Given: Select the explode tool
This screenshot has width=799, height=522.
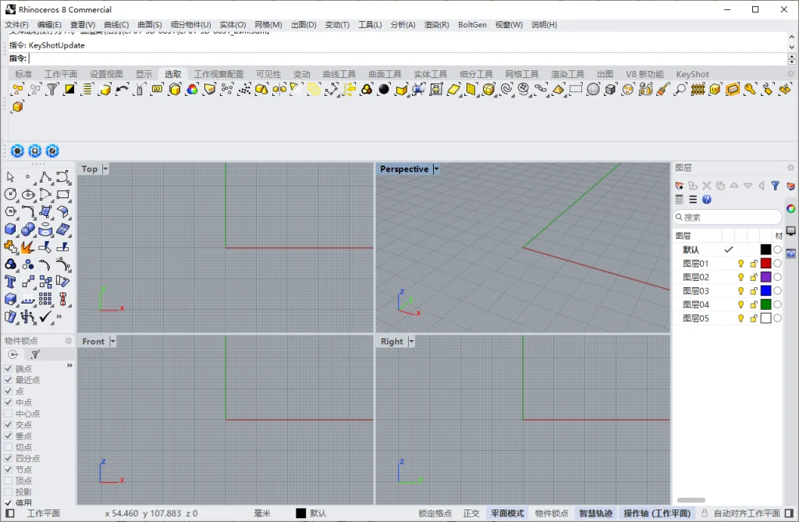Looking at the screenshot, I should [28, 247].
